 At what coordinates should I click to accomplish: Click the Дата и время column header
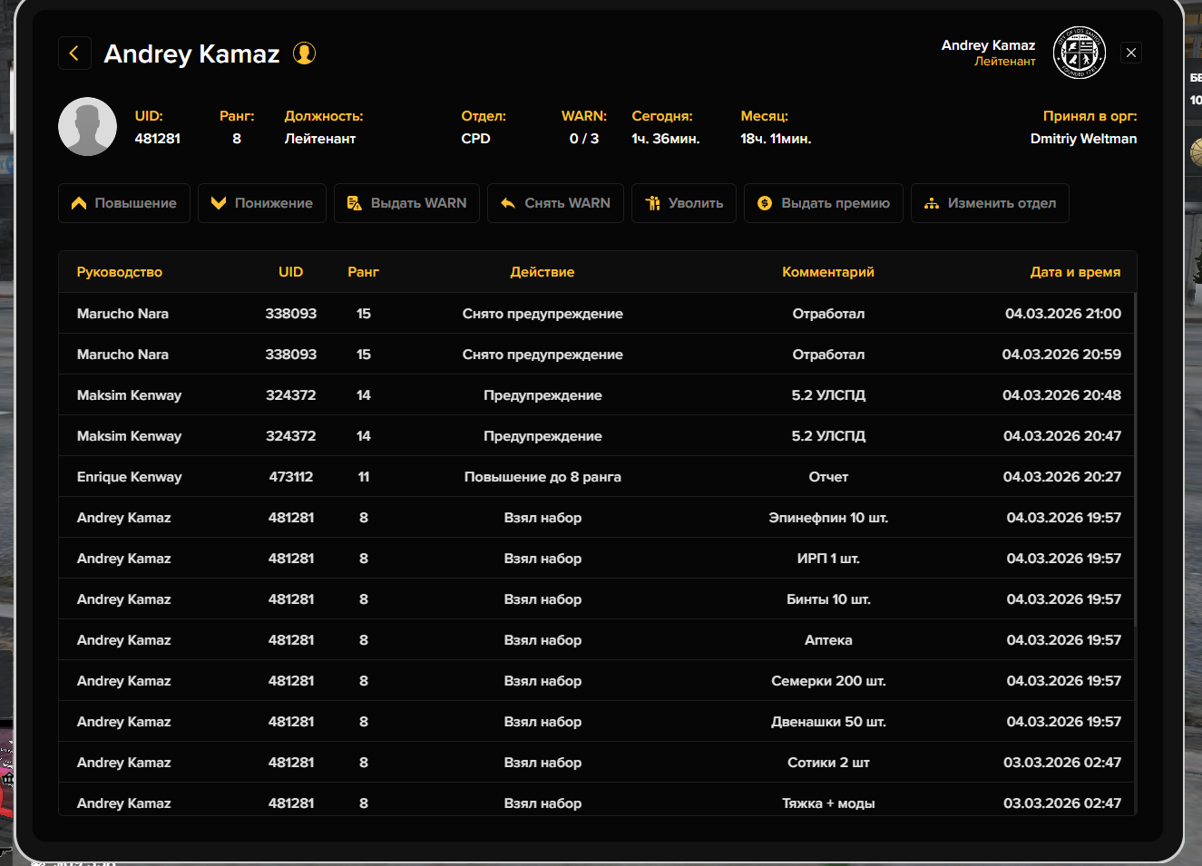[1075, 272]
